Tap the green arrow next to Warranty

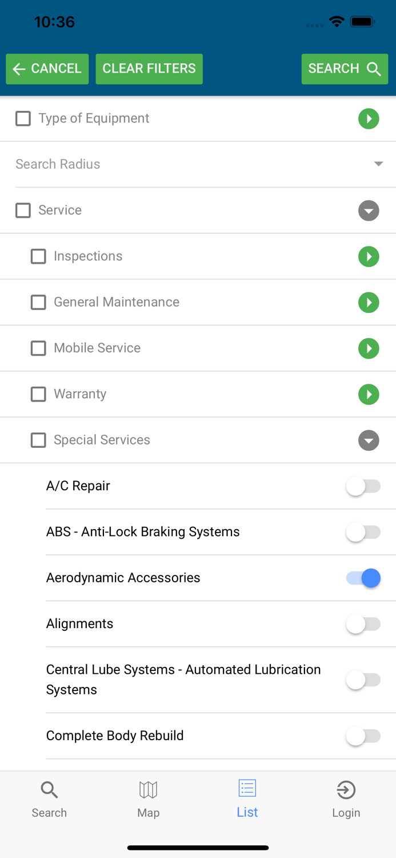point(369,394)
